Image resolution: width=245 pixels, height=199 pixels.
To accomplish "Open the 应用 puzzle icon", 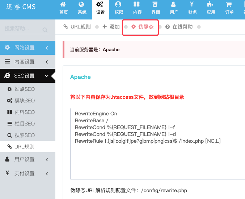I will (210, 4).
